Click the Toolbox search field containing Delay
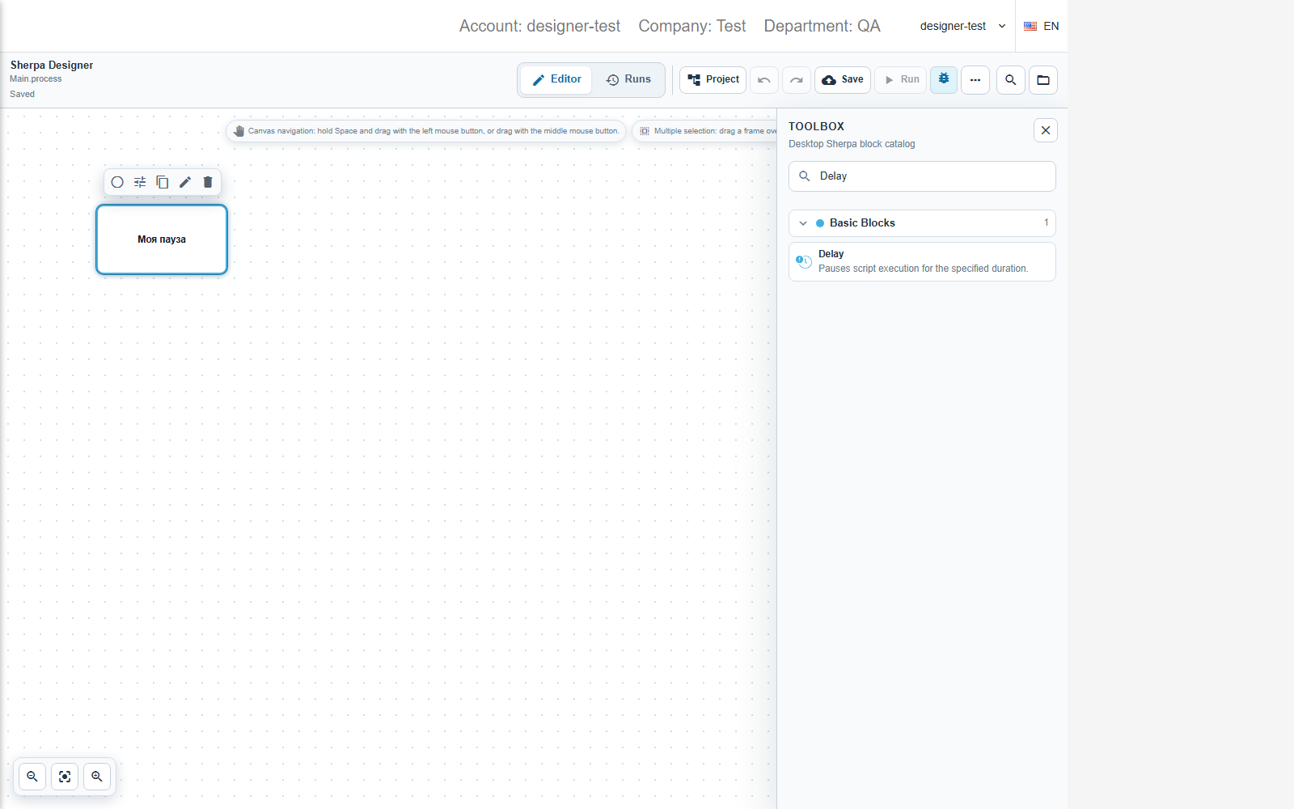The width and height of the screenshot is (1294, 809). 922,176
